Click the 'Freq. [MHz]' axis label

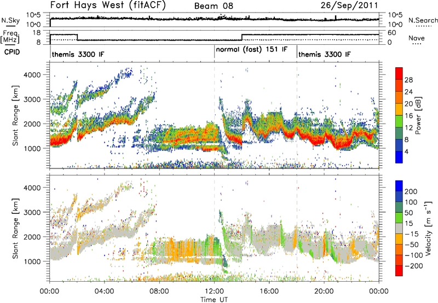pyautogui.click(x=10, y=37)
